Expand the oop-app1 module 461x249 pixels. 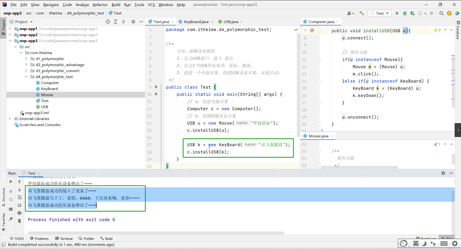pyautogui.click(x=10, y=29)
